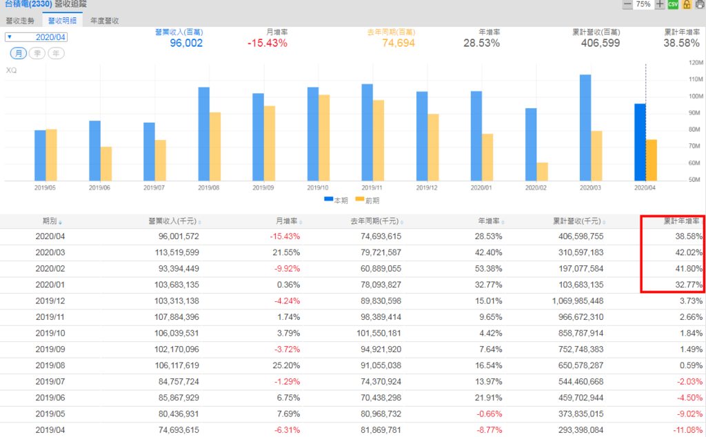Zoom in with the plus button
The width and height of the screenshot is (706, 437).
[660, 4]
